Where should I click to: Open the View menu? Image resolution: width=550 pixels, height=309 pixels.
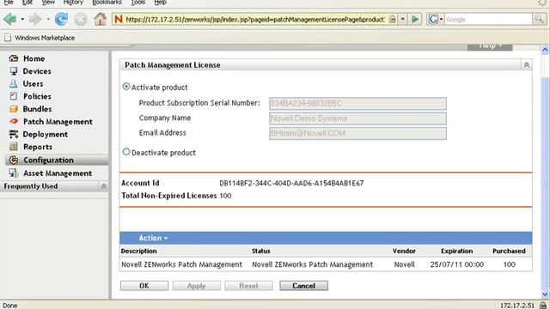click(48, 3)
